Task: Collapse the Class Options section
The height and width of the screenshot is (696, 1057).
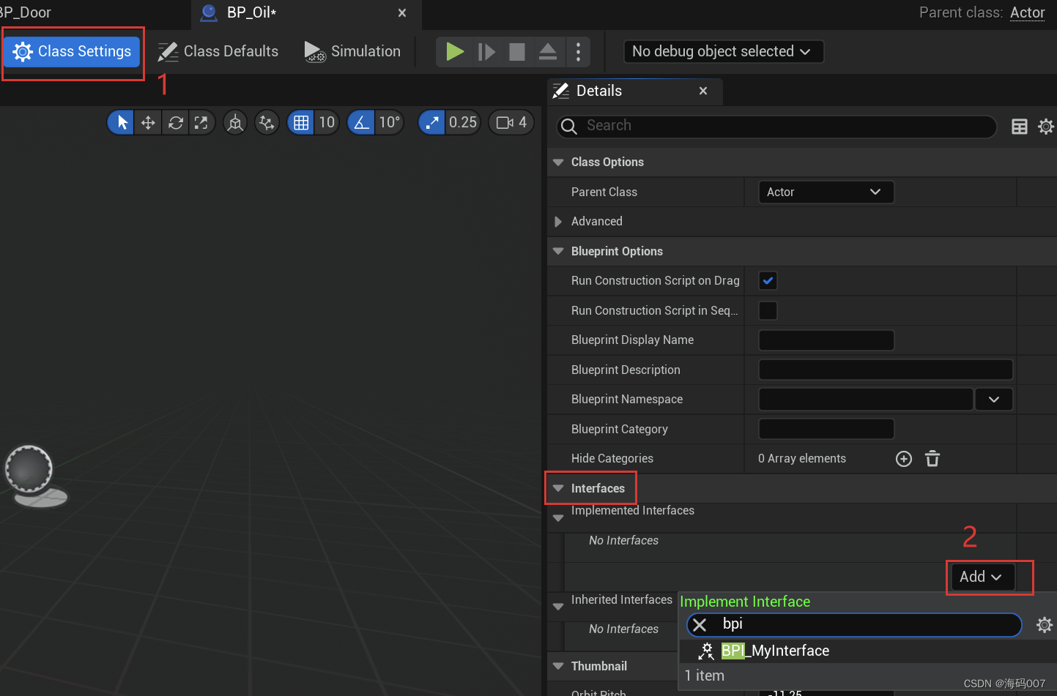Action: [558, 162]
